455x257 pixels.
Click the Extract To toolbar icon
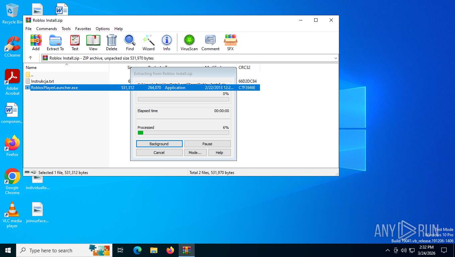coord(55,42)
